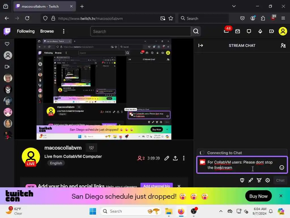Click the mod sword icon below chat
Screen dimensions: 290x218
(x=251, y=180)
